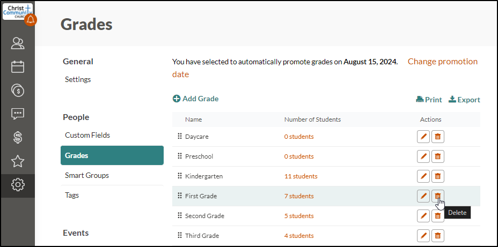Edit the Kindergarten grade with pencil icon
Viewport: 498px width, 247px height.
[x=423, y=176]
